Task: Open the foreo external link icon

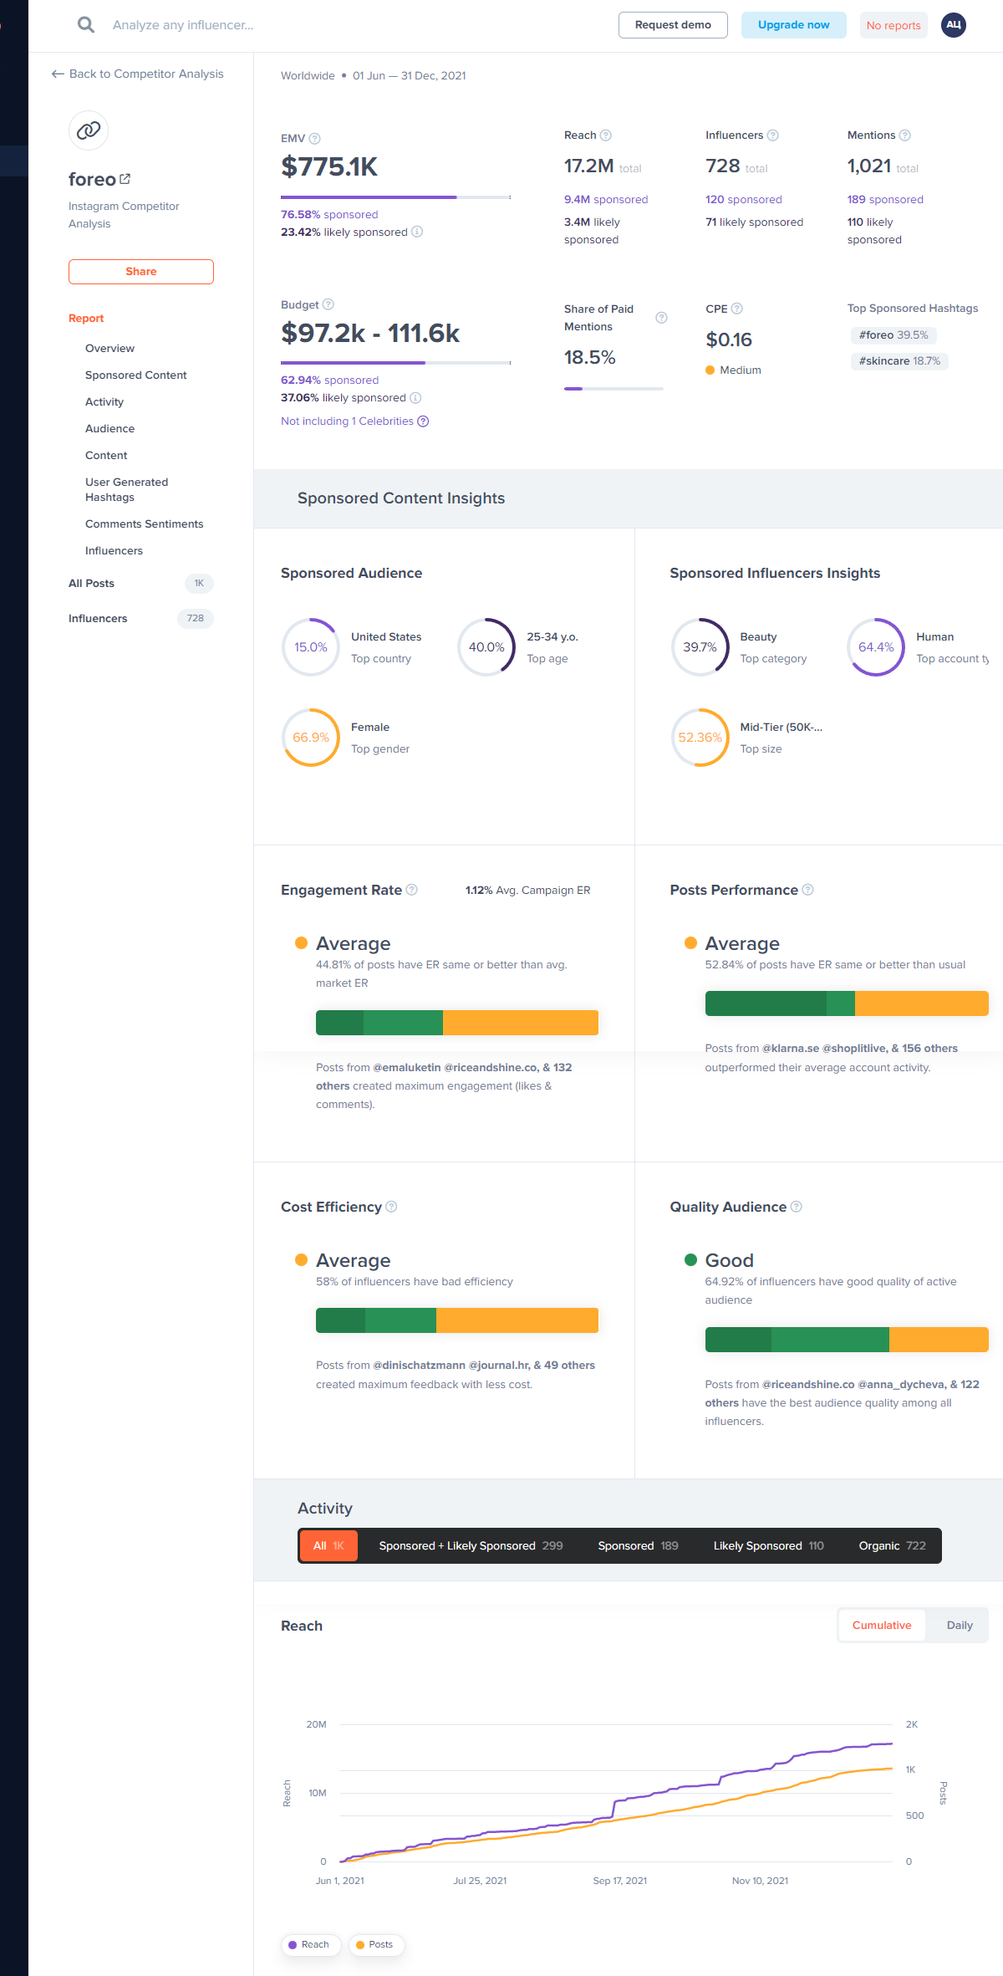Action: [x=125, y=179]
